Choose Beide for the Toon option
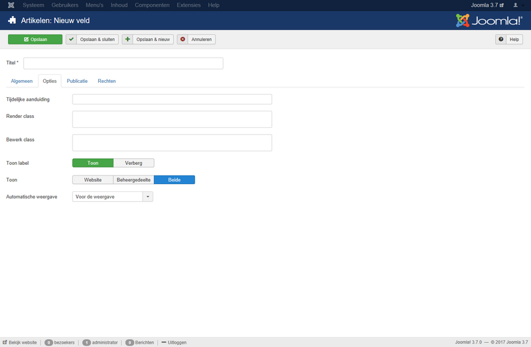Image resolution: width=531 pixels, height=347 pixels. [x=175, y=179]
